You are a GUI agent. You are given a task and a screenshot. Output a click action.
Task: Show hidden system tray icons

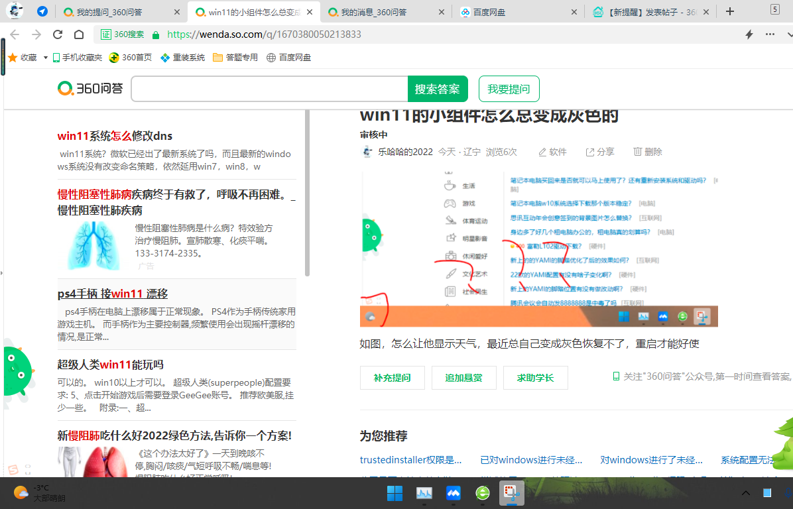tap(745, 493)
